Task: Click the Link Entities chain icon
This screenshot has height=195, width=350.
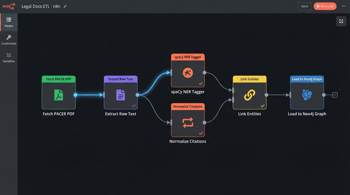Action: coord(250,95)
